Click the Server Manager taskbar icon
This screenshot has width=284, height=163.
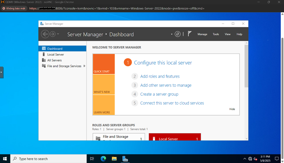point(125,159)
